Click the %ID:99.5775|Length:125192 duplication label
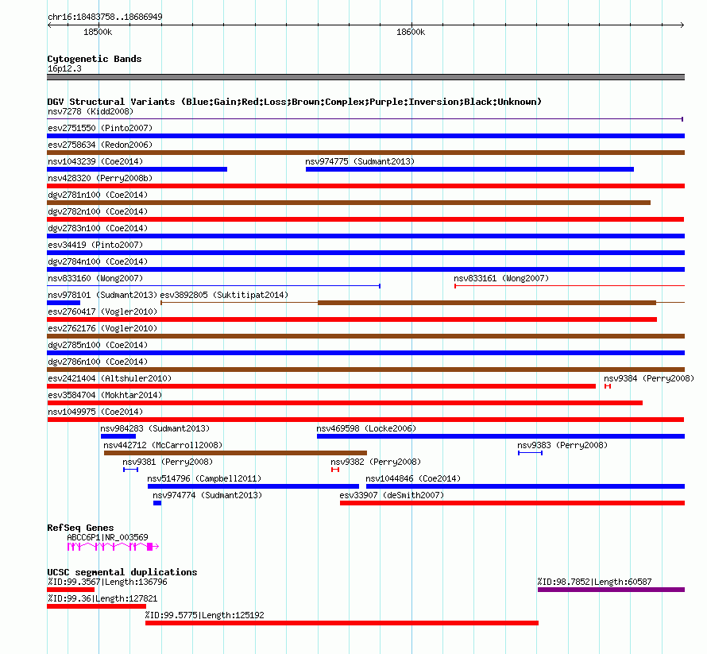 (205, 615)
